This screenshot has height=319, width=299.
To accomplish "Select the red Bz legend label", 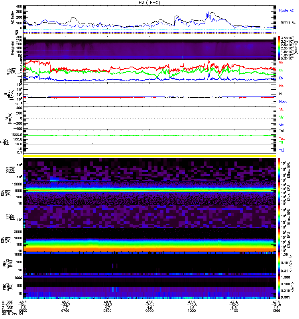I will pyautogui.click(x=281, y=62).
